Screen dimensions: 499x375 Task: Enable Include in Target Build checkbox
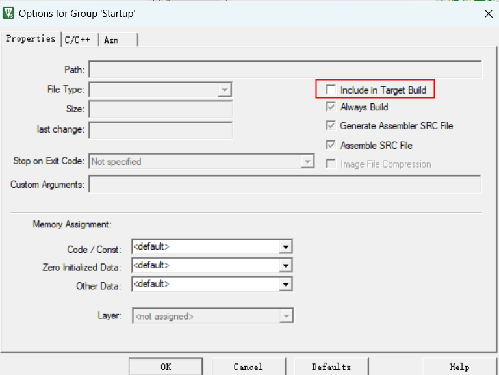[331, 90]
